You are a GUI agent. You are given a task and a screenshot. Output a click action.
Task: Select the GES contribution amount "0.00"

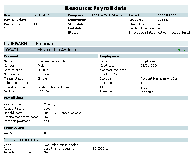(43, 133)
